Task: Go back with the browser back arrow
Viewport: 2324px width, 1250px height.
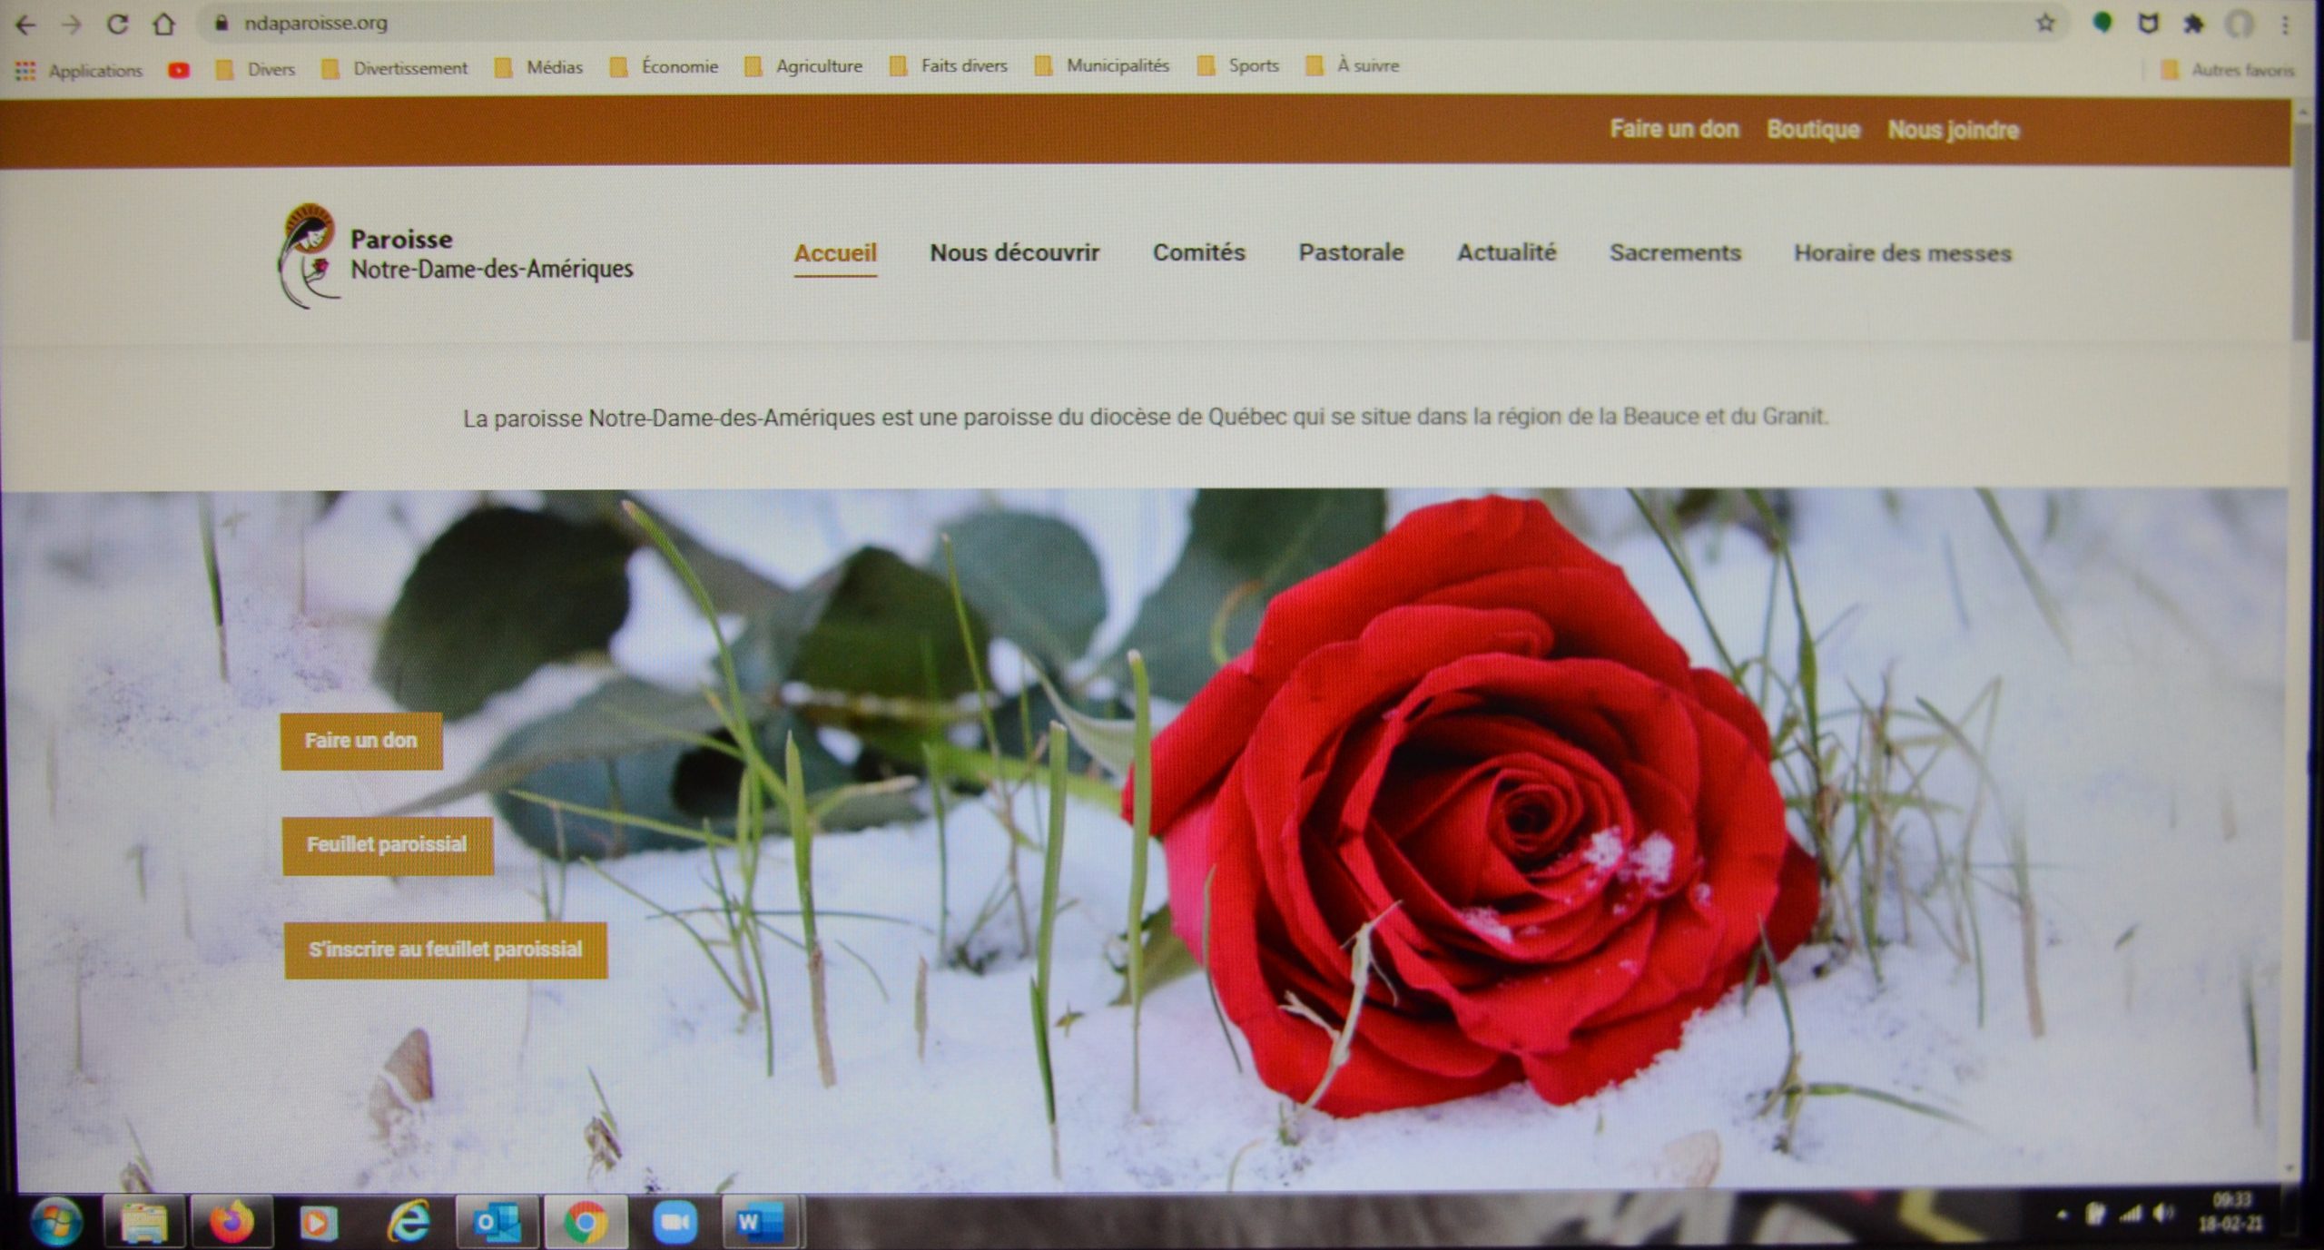Action: [25, 25]
